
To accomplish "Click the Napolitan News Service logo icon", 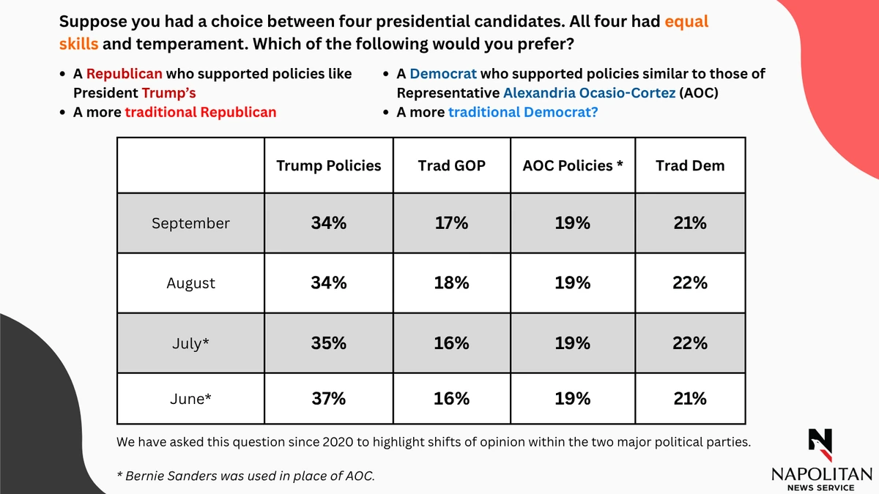I will pos(820,443).
